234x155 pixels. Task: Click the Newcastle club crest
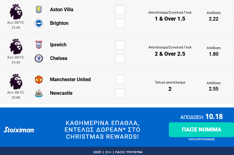39,93
